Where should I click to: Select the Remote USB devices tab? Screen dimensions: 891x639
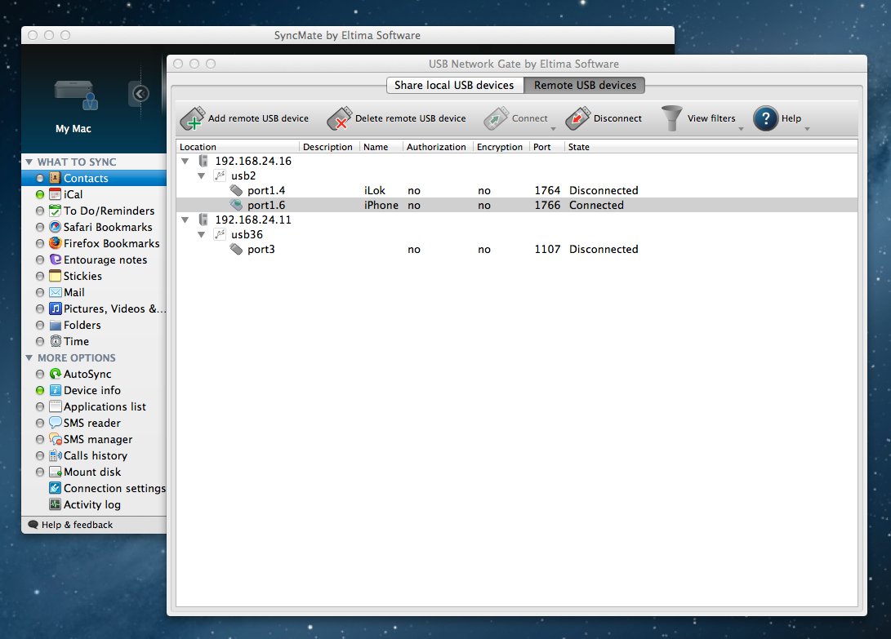pyautogui.click(x=585, y=85)
